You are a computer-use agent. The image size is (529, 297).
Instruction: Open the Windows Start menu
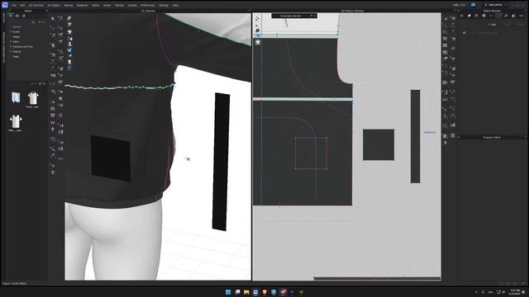(x=228, y=292)
